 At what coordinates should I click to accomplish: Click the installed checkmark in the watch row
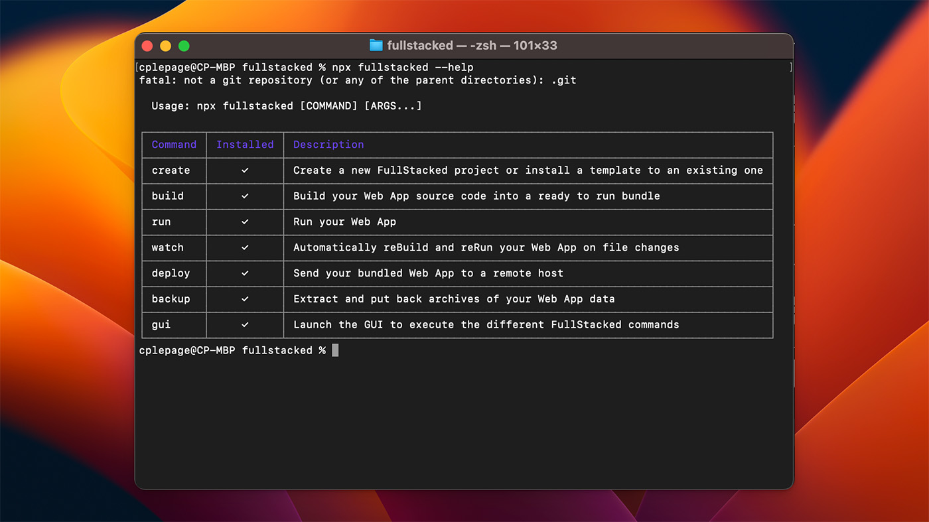(x=245, y=247)
